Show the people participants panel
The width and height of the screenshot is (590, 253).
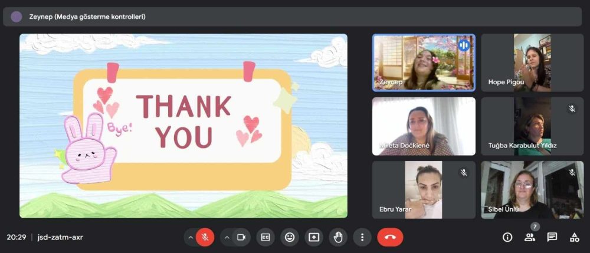pyautogui.click(x=530, y=237)
